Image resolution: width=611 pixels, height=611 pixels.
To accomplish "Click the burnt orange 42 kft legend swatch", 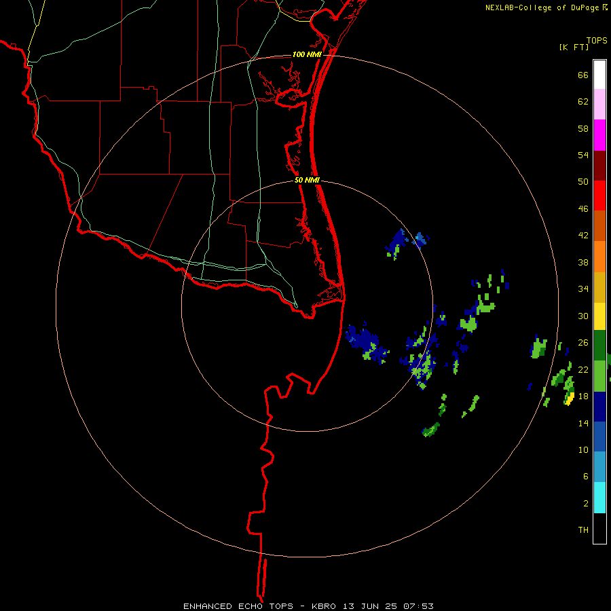I will tap(599, 226).
